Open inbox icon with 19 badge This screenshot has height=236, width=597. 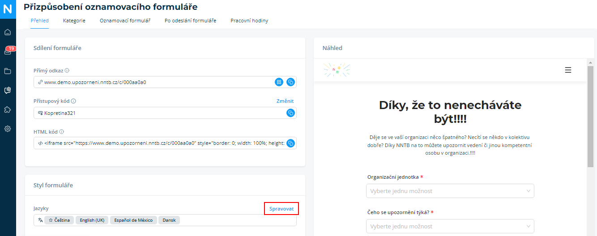pyautogui.click(x=8, y=51)
